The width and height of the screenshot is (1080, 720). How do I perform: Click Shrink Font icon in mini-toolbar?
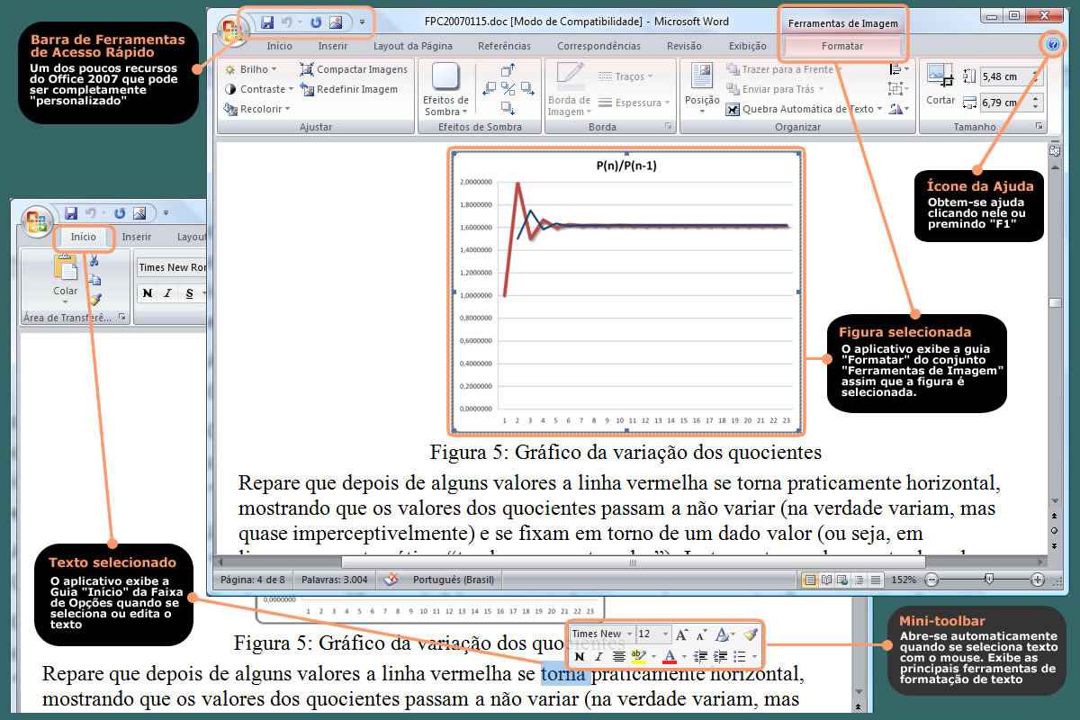click(x=702, y=634)
